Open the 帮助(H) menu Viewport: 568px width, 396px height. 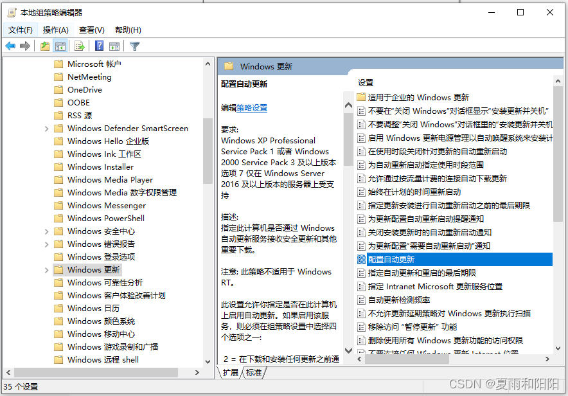click(128, 30)
